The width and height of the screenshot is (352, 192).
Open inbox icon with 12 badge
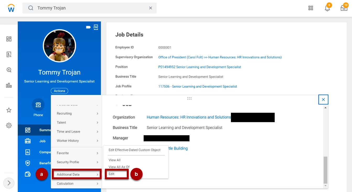point(344,8)
